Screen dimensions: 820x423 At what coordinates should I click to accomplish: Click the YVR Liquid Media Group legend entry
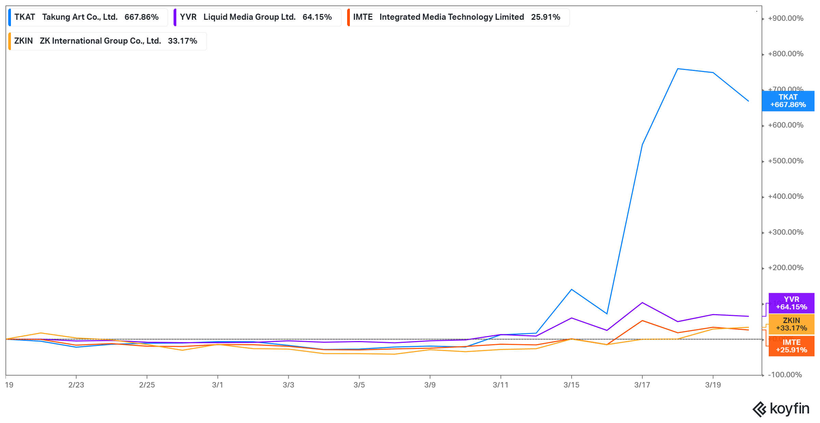[x=257, y=17]
